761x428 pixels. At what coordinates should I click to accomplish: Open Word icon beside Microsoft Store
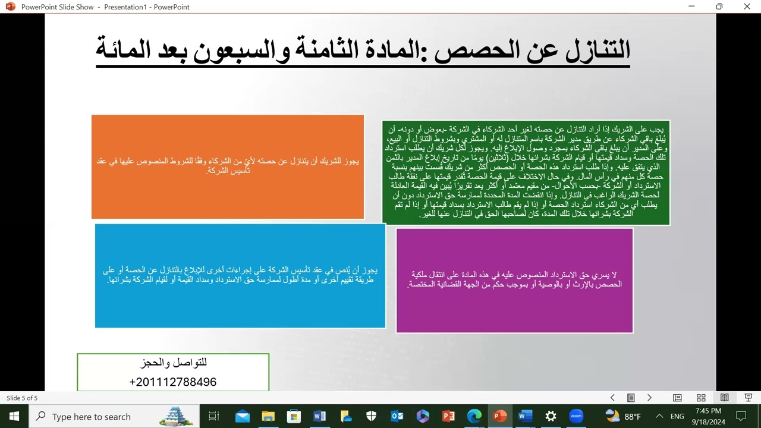(319, 416)
